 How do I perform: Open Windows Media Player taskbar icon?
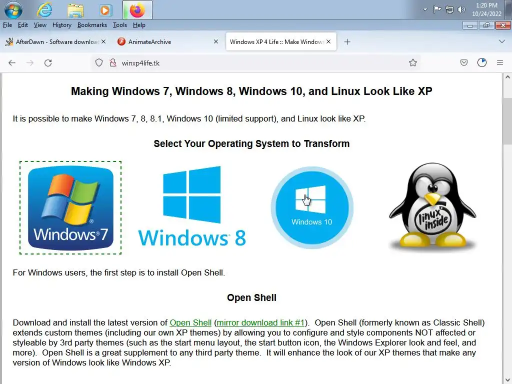click(x=105, y=10)
